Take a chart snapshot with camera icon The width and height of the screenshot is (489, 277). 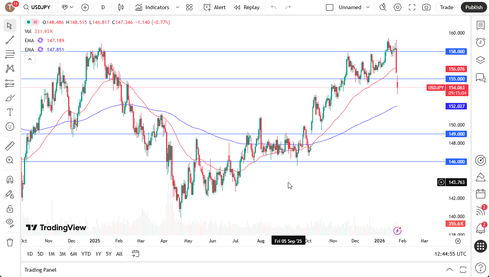click(x=427, y=7)
